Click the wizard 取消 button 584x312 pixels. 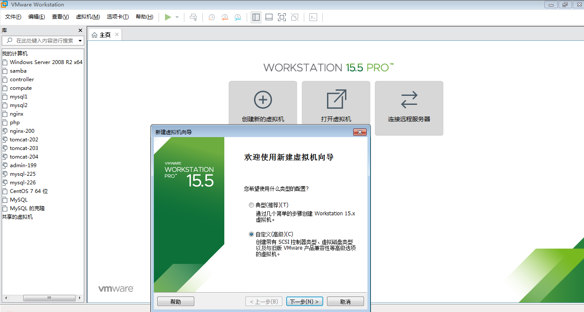pyautogui.click(x=346, y=302)
